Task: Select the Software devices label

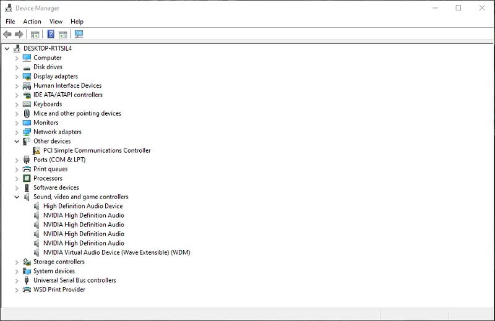Action: point(56,187)
